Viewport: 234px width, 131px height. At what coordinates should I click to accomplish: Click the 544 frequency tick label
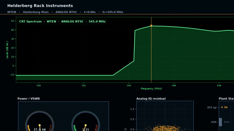click(x=129, y=86)
